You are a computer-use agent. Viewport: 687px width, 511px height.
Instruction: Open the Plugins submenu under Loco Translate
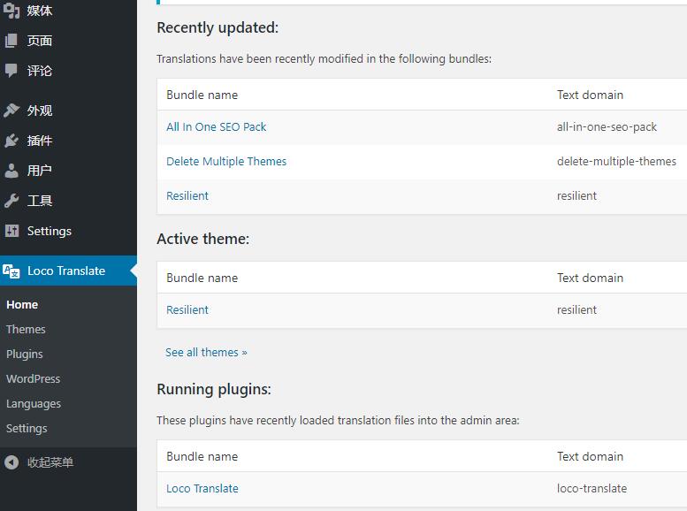coord(25,354)
